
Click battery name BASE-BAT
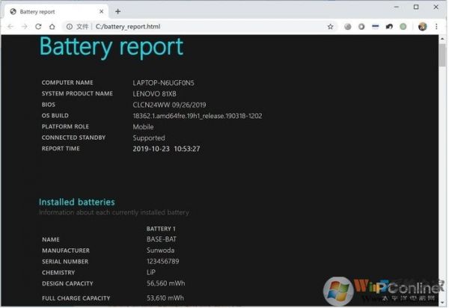(x=162, y=239)
